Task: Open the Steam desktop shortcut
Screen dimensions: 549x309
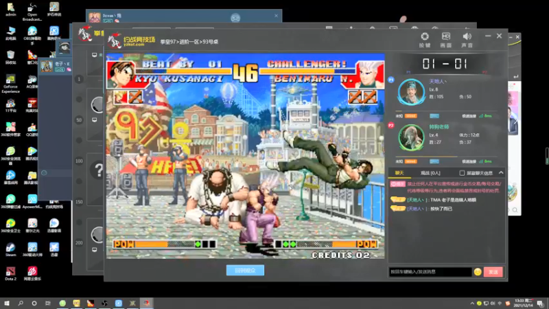Action: click(x=10, y=249)
